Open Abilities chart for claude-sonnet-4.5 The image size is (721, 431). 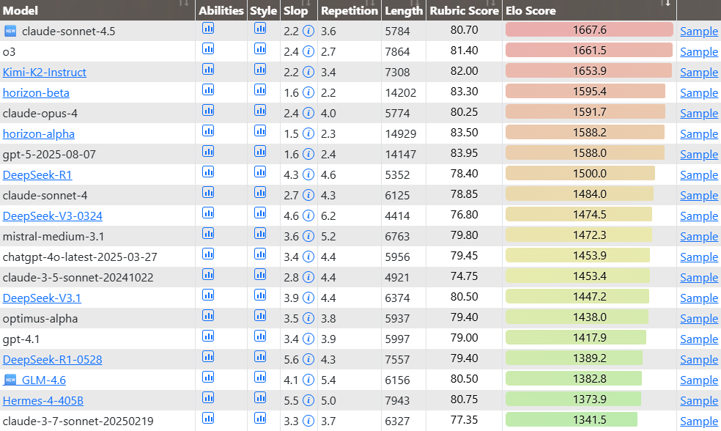coord(208,29)
